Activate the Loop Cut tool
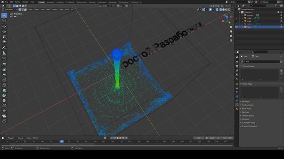The width and height of the screenshot is (284, 159). click(x=4, y=80)
